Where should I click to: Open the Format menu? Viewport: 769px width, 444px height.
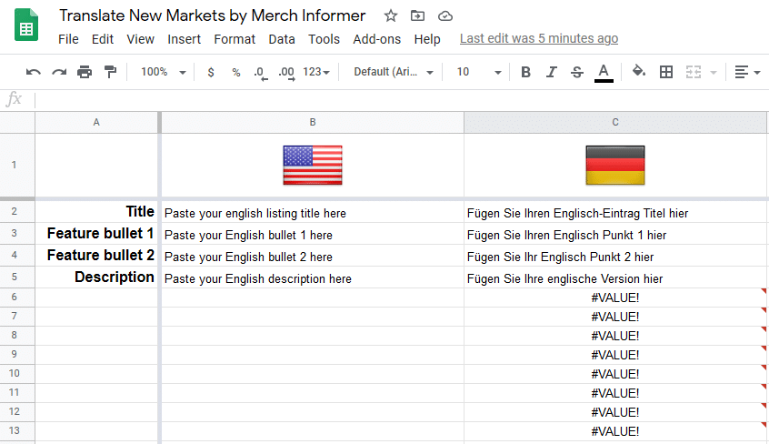point(235,39)
